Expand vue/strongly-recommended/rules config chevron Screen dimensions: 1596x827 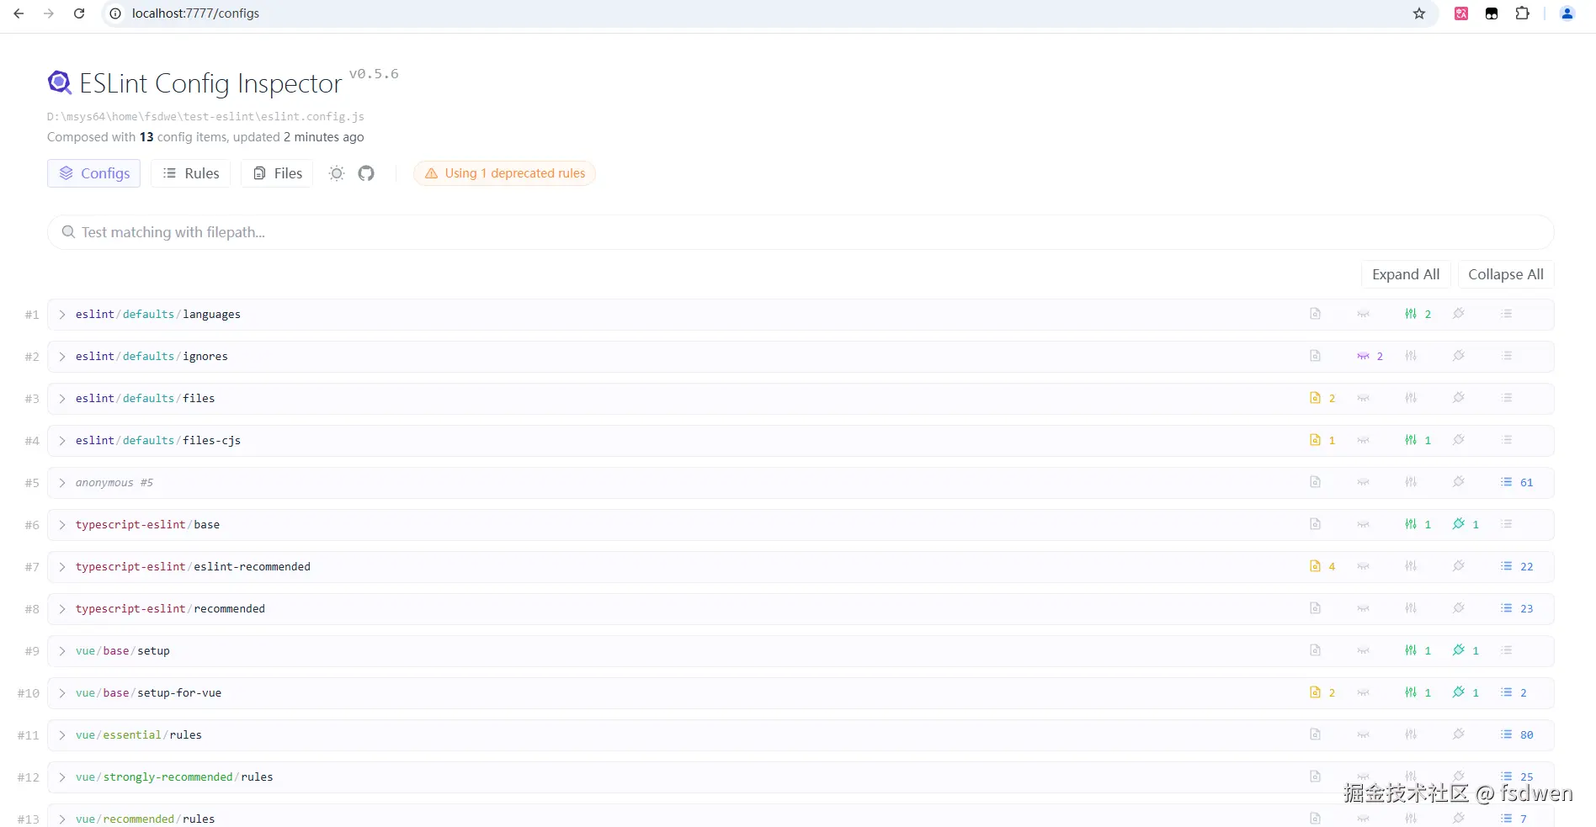[62, 777]
